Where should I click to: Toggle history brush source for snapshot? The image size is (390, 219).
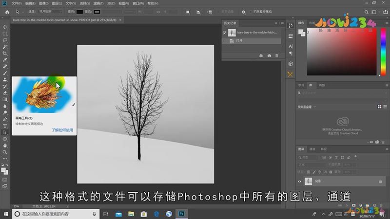pyautogui.click(x=225, y=33)
